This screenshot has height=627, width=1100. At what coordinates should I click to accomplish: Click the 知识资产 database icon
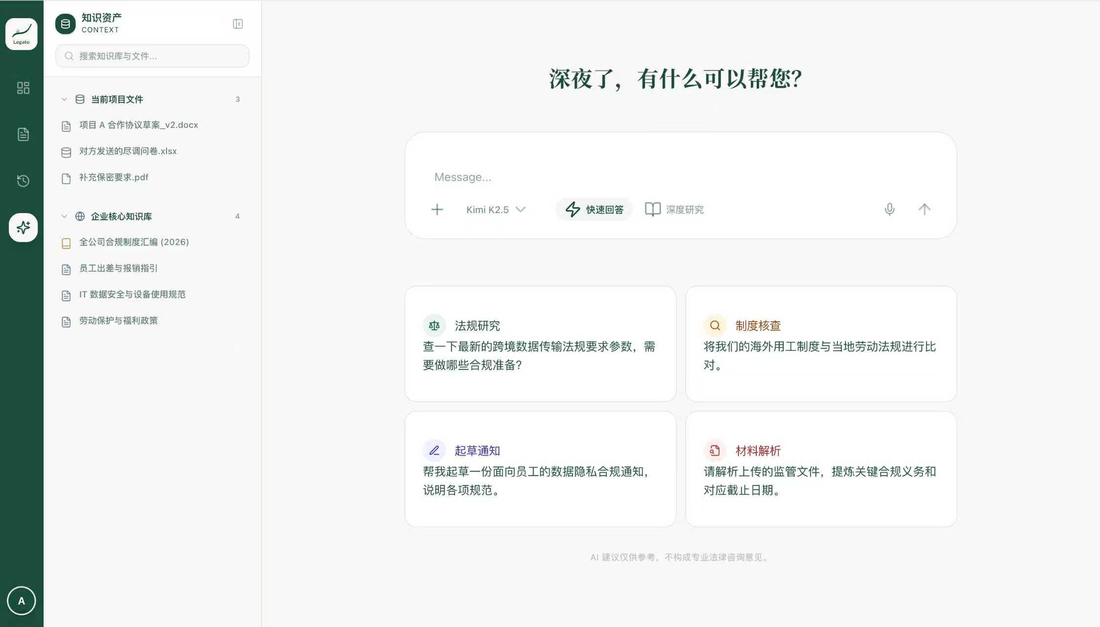tap(65, 23)
